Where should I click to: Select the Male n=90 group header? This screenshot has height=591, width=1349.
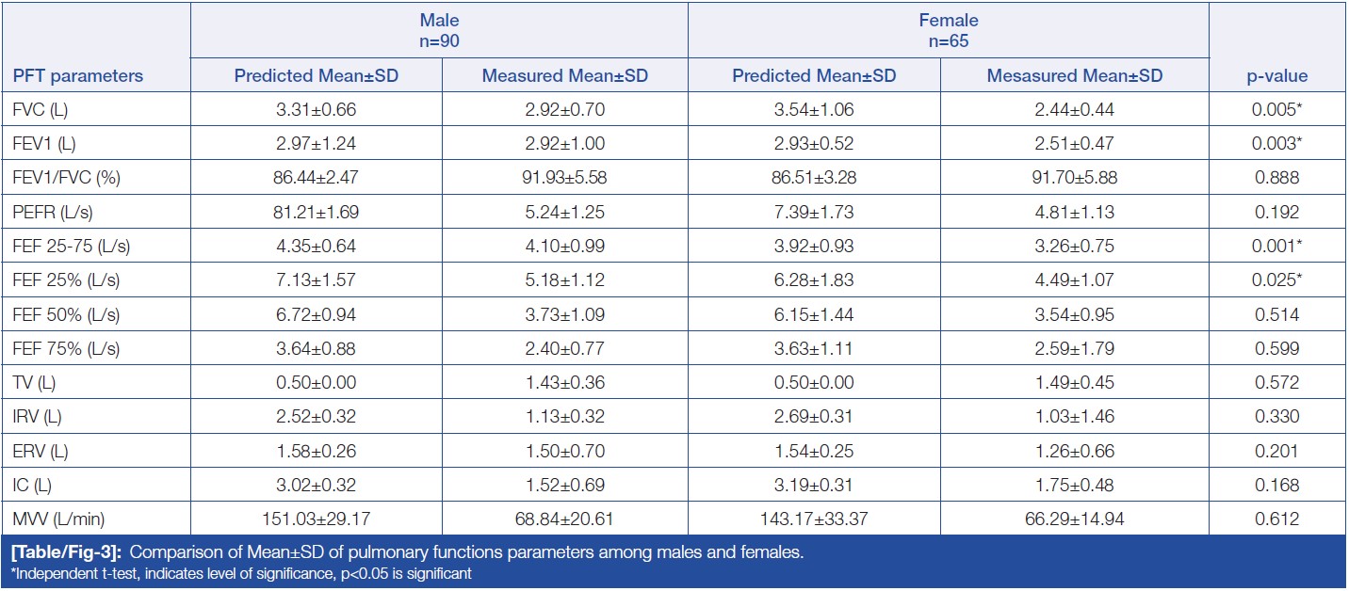click(x=439, y=28)
